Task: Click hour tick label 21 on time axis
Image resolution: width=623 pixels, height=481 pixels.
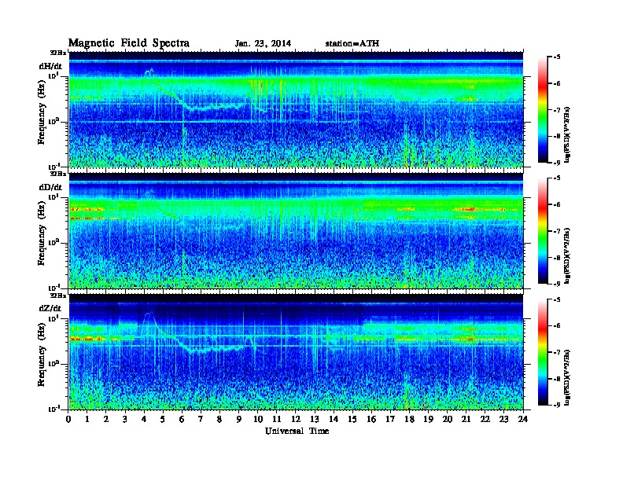Action: click(x=466, y=420)
